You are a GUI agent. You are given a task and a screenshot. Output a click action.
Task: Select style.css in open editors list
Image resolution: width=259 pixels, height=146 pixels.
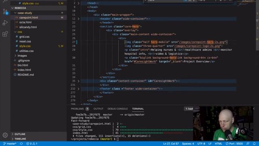39,3
